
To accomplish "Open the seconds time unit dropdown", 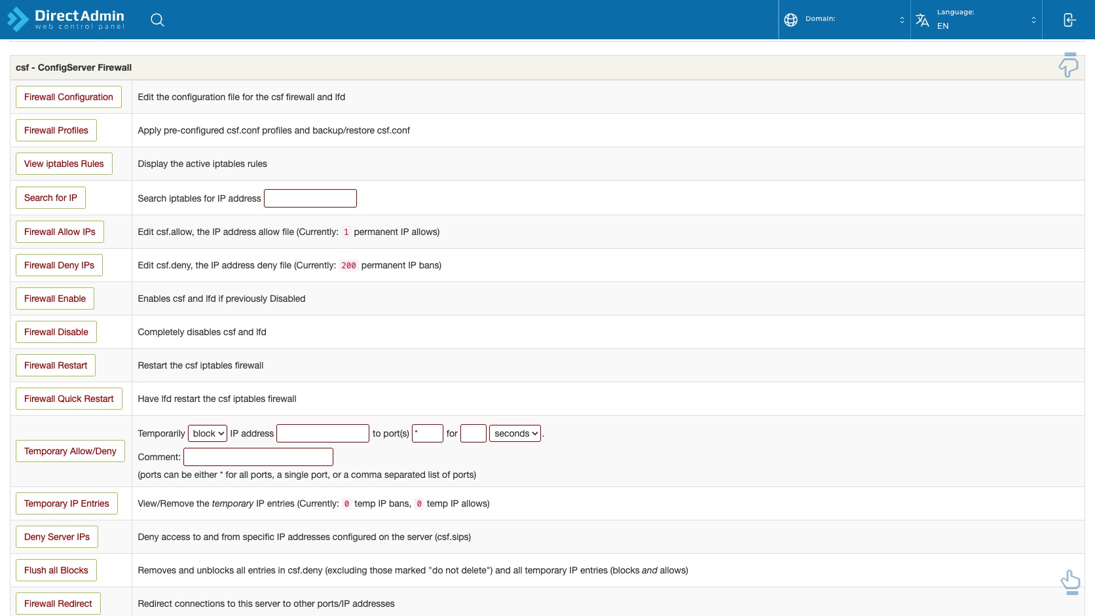I will 515,433.
